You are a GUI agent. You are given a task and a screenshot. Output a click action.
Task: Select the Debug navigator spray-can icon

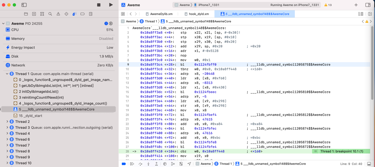(74, 14)
